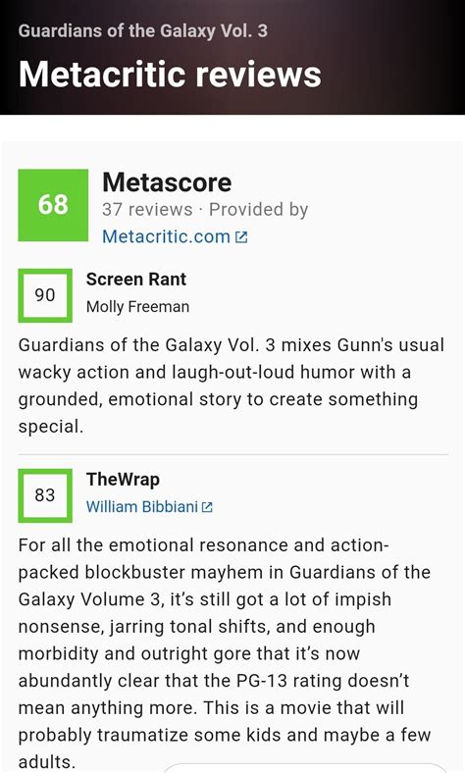Click the Metacritic reviews page title
This screenshot has height=773, width=465.
(x=170, y=75)
